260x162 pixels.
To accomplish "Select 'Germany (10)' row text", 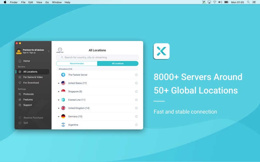I will tap(75, 116).
